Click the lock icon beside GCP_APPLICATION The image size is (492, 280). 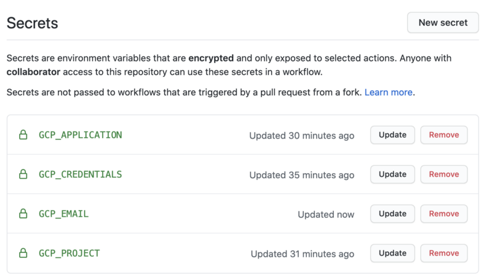click(23, 135)
